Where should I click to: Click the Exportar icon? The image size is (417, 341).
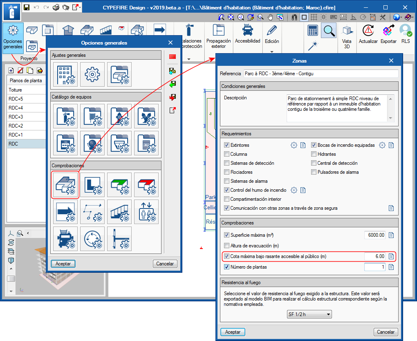388,31
